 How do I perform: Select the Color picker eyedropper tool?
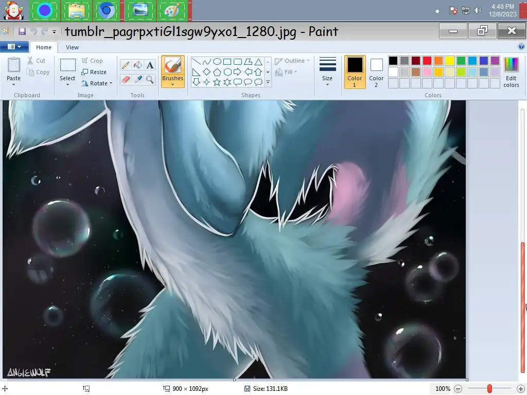point(138,80)
